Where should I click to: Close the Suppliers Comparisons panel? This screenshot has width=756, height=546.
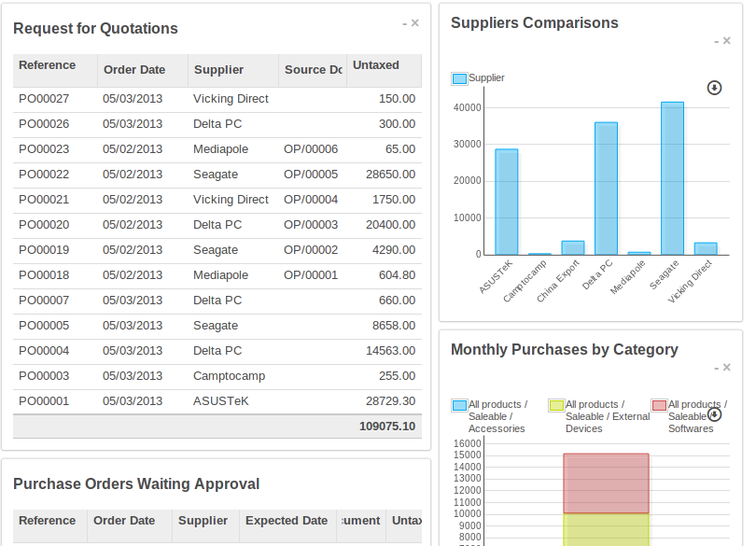tap(727, 41)
